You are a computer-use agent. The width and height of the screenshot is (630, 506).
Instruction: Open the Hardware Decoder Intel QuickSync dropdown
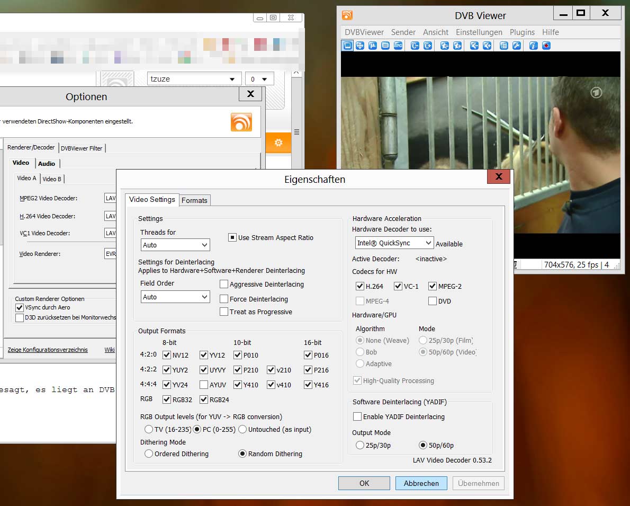[394, 243]
